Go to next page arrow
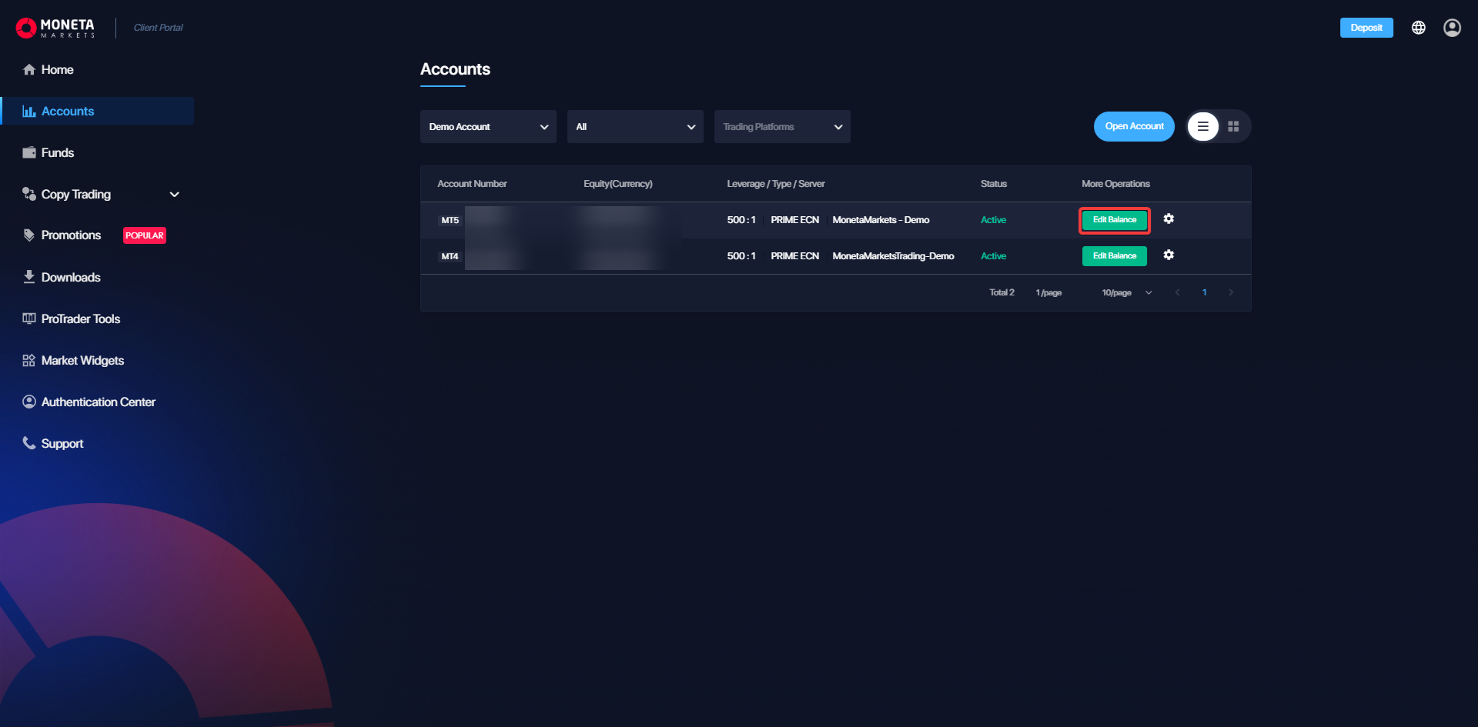 [x=1231, y=292]
